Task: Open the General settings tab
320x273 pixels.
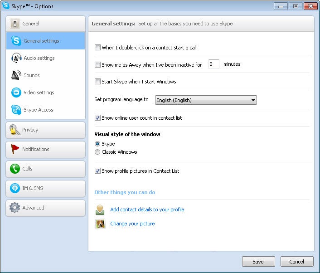Action: (45, 41)
